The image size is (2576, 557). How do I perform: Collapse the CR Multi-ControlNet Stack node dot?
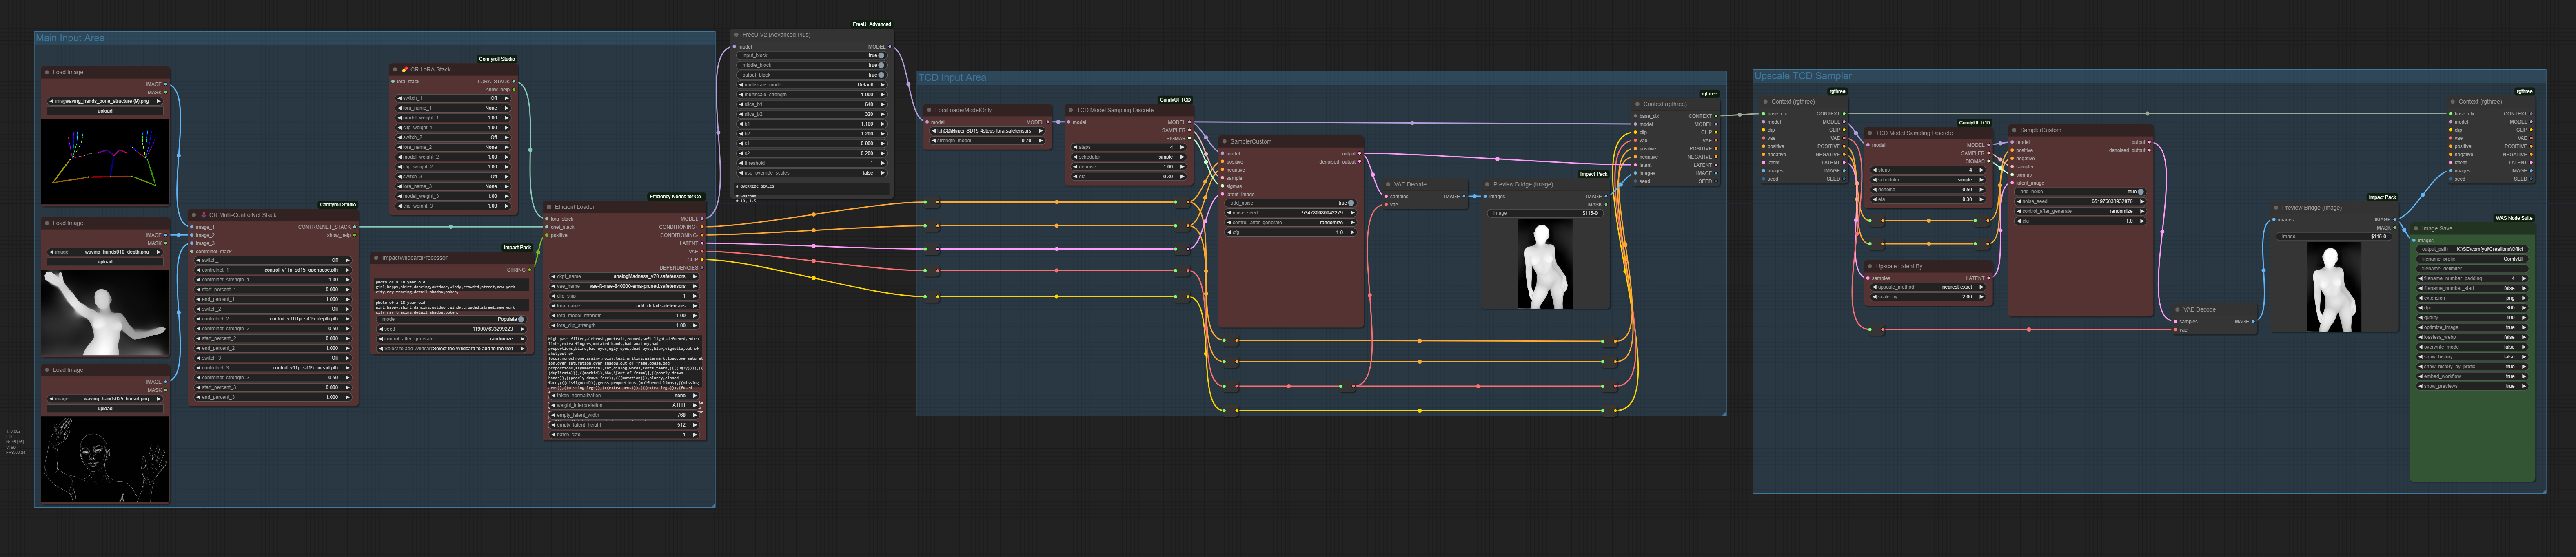[194, 215]
